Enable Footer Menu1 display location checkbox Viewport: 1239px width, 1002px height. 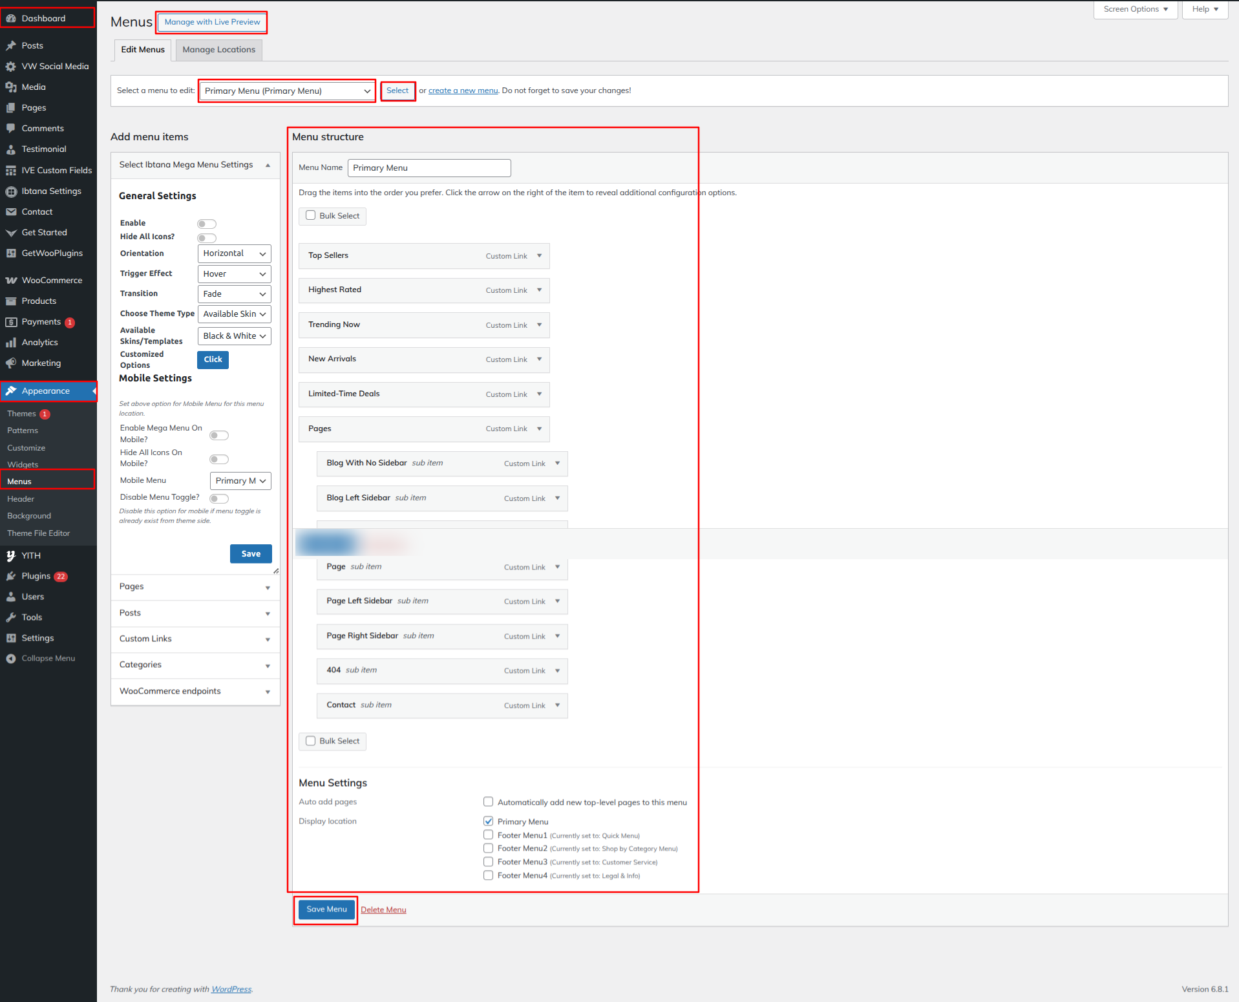click(489, 835)
